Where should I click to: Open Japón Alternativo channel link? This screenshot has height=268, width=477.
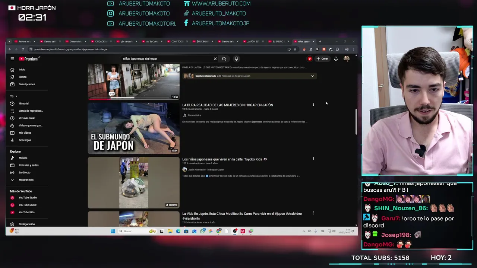point(206,170)
